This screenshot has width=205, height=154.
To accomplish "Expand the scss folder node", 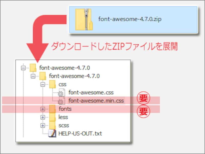I will click(x=43, y=126).
